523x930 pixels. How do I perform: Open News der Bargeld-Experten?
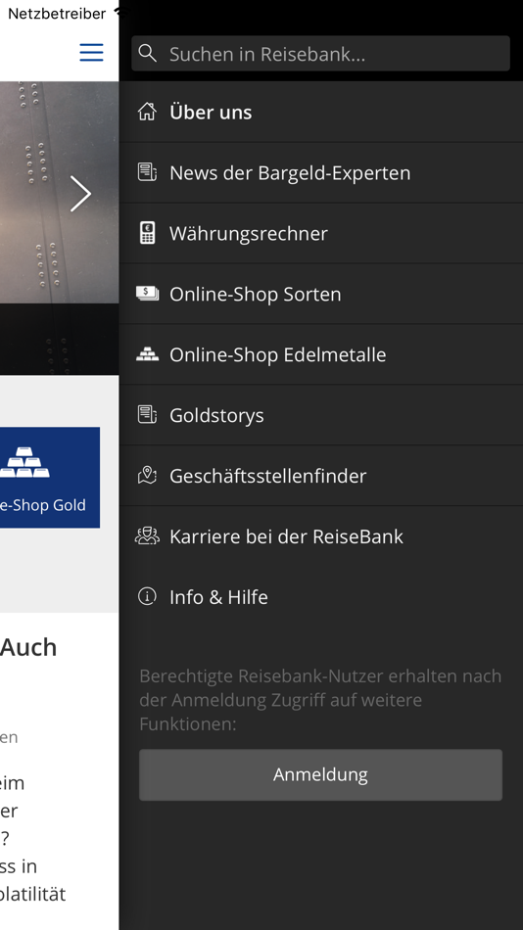321,172
